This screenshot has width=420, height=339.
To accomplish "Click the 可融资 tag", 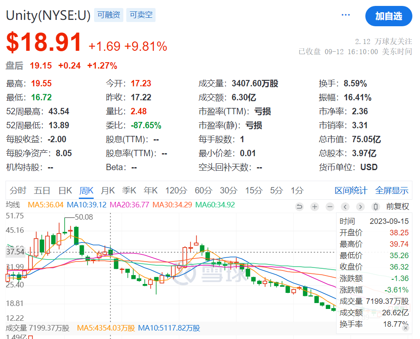I will point(108,15).
